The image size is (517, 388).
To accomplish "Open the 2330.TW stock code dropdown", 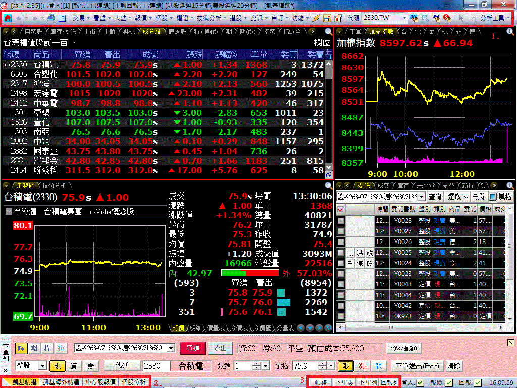I will pyautogui.click(x=404, y=18).
